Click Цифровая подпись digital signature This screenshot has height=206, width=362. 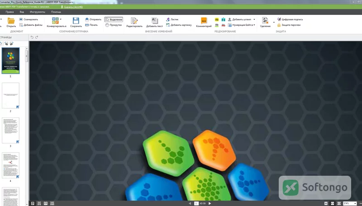point(290,19)
